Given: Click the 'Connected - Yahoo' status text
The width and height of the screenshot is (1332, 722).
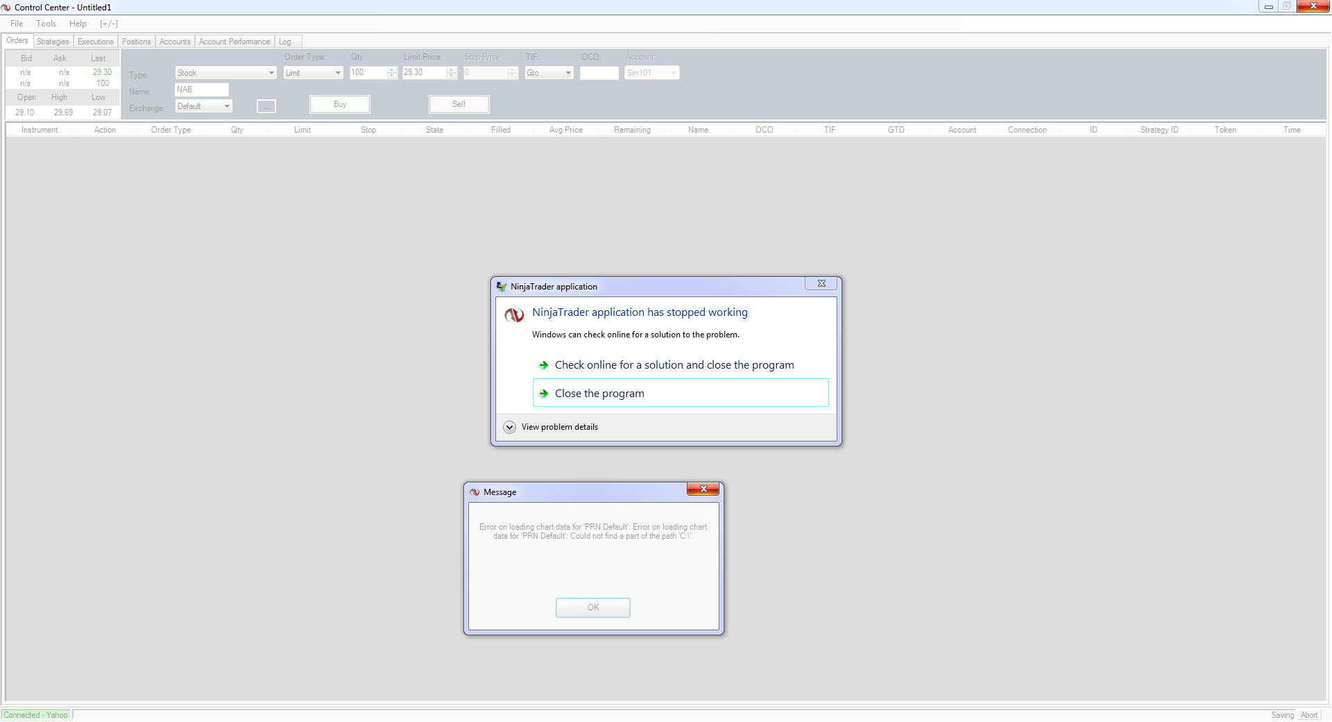Looking at the screenshot, I should (36, 715).
